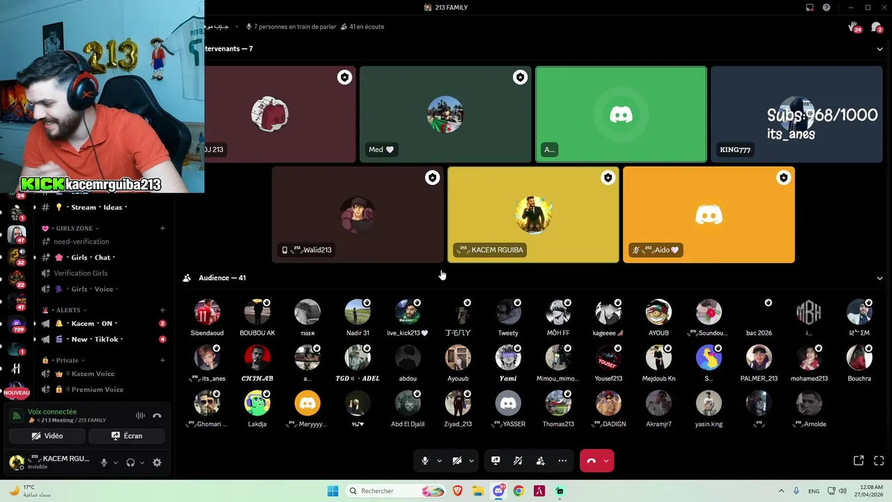
Task: Click audience member Lakdja avatar
Action: (257, 404)
